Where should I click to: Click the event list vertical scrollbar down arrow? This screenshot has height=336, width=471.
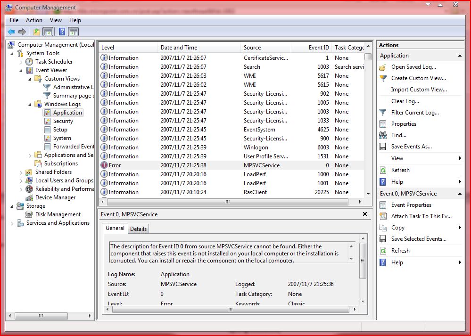(x=368, y=194)
